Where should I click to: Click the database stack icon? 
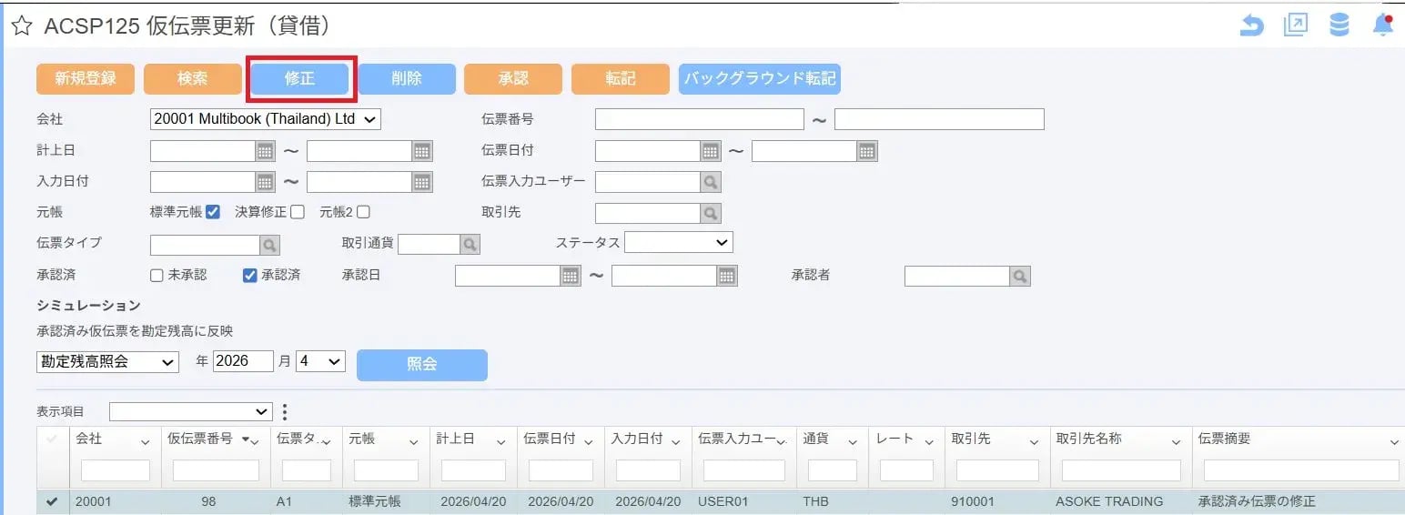[1339, 25]
